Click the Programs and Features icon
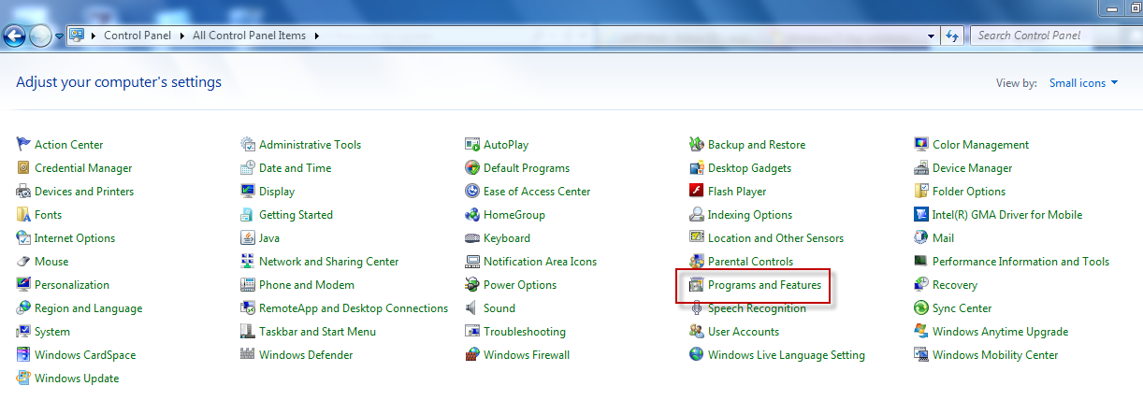This screenshot has height=400, width=1143. click(x=697, y=284)
